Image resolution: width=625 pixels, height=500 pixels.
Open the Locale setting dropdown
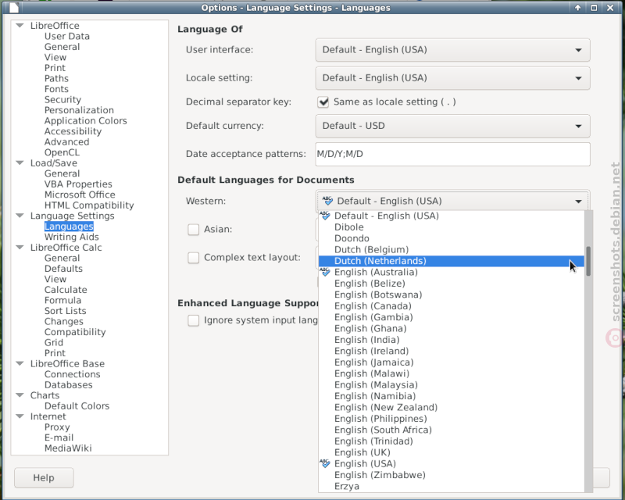coord(452,78)
